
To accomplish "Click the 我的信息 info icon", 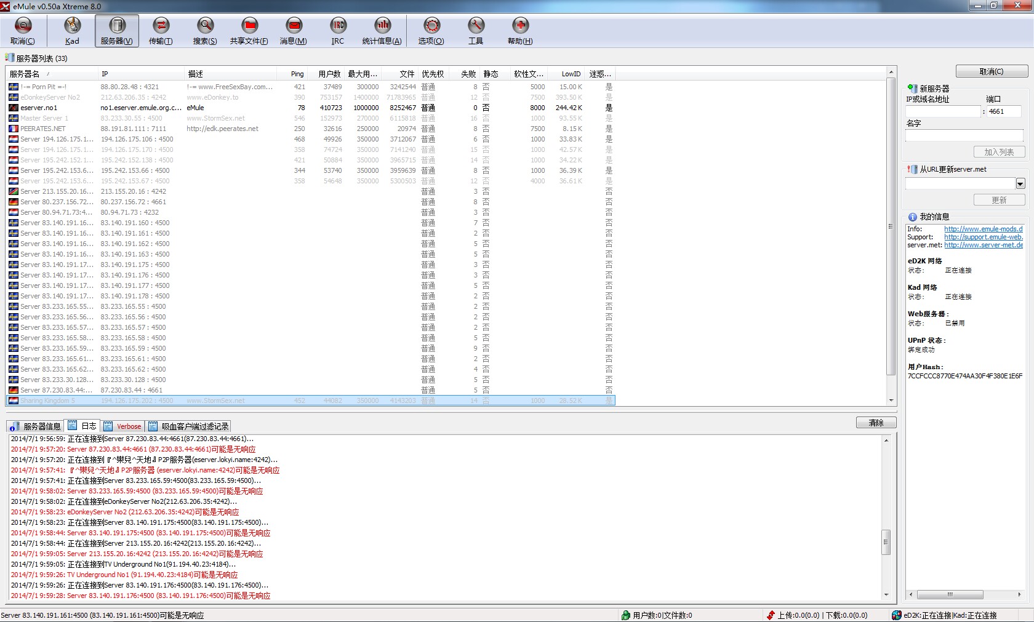I will pyautogui.click(x=912, y=217).
